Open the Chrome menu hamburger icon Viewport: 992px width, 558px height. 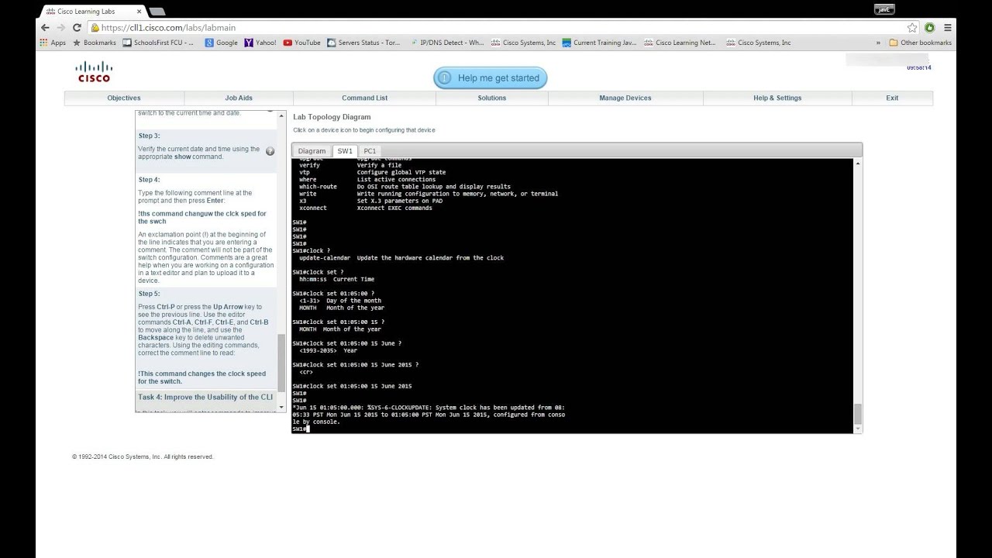pyautogui.click(x=948, y=28)
